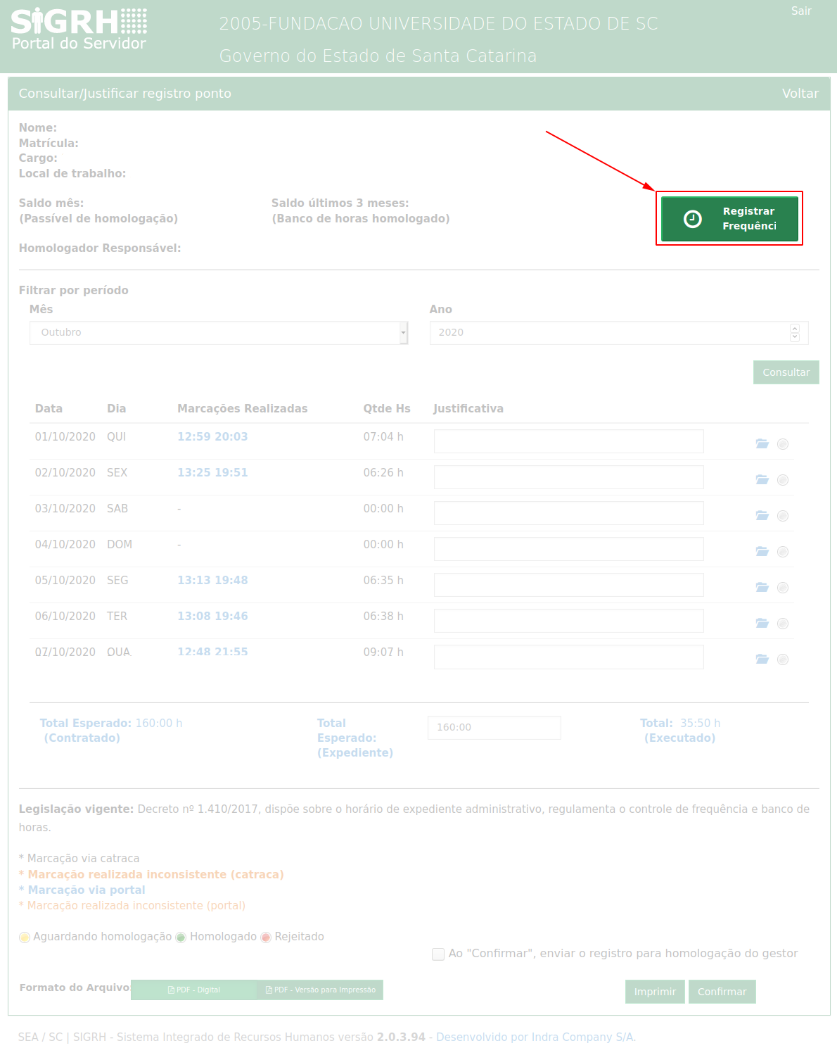Open folder icon for 01/10/2020 row
Viewport: 837px width, 1048px height.
pos(762,443)
